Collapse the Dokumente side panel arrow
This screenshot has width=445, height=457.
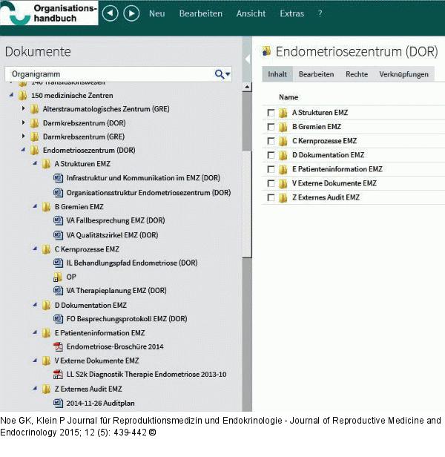point(248,59)
